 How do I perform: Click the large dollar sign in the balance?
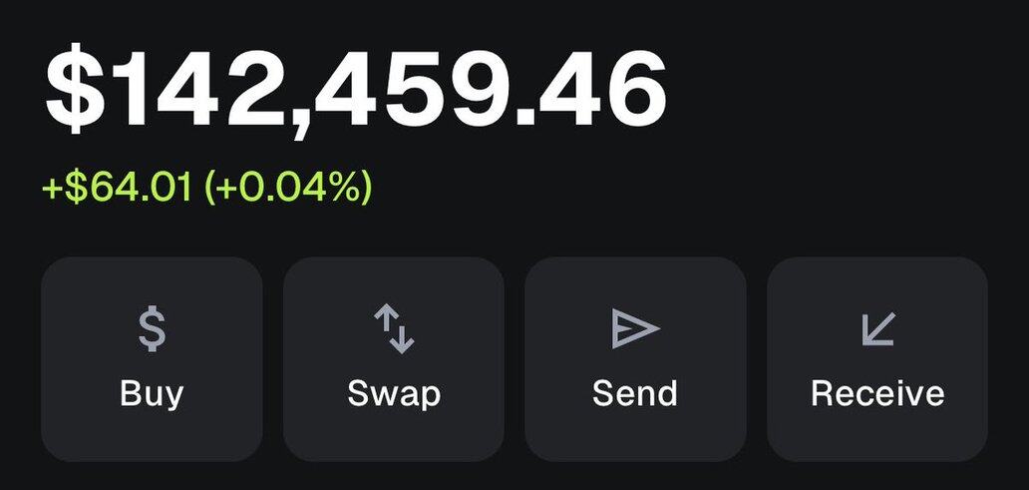(x=77, y=92)
